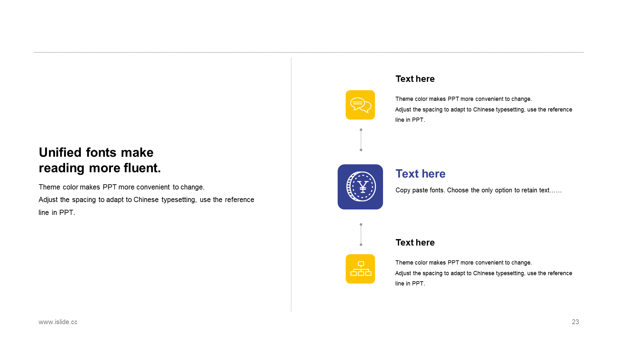Click the blue 'Text here' heading

[x=420, y=173]
